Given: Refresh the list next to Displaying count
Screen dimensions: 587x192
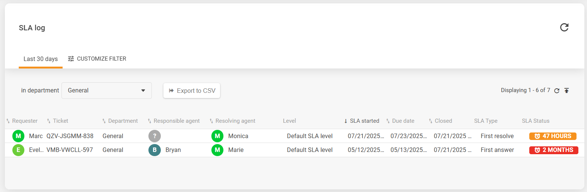Looking at the screenshot, I should (557, 91).
